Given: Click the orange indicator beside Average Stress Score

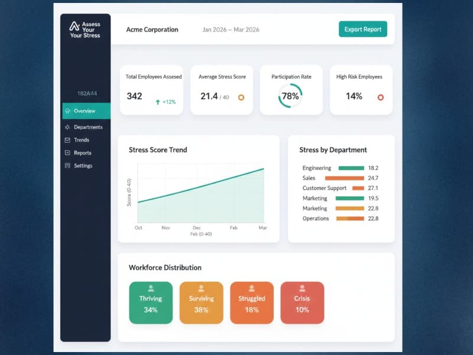Looking at the screenshot, I should pos(240,97).
